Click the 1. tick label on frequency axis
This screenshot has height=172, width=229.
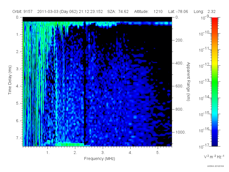click(48, 153)
